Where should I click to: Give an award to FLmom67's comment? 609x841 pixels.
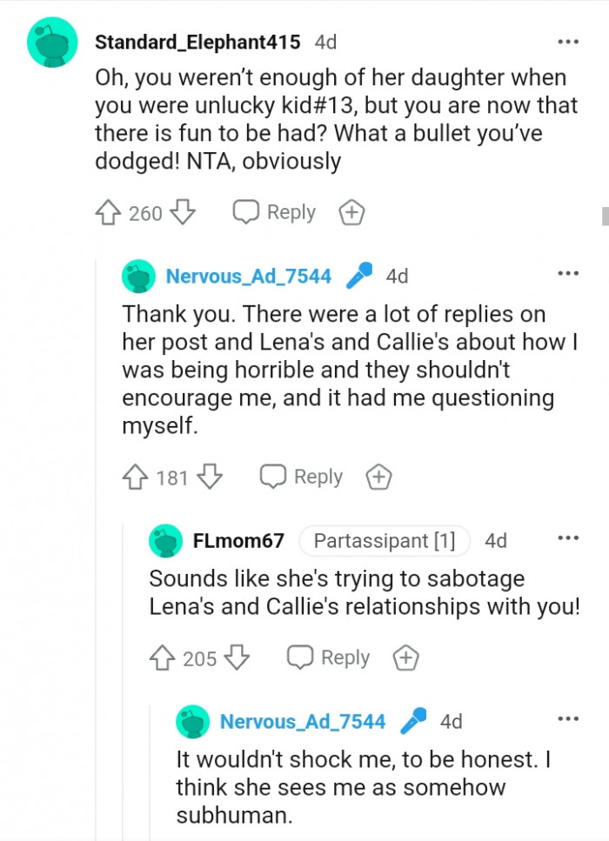pos(405,657)
